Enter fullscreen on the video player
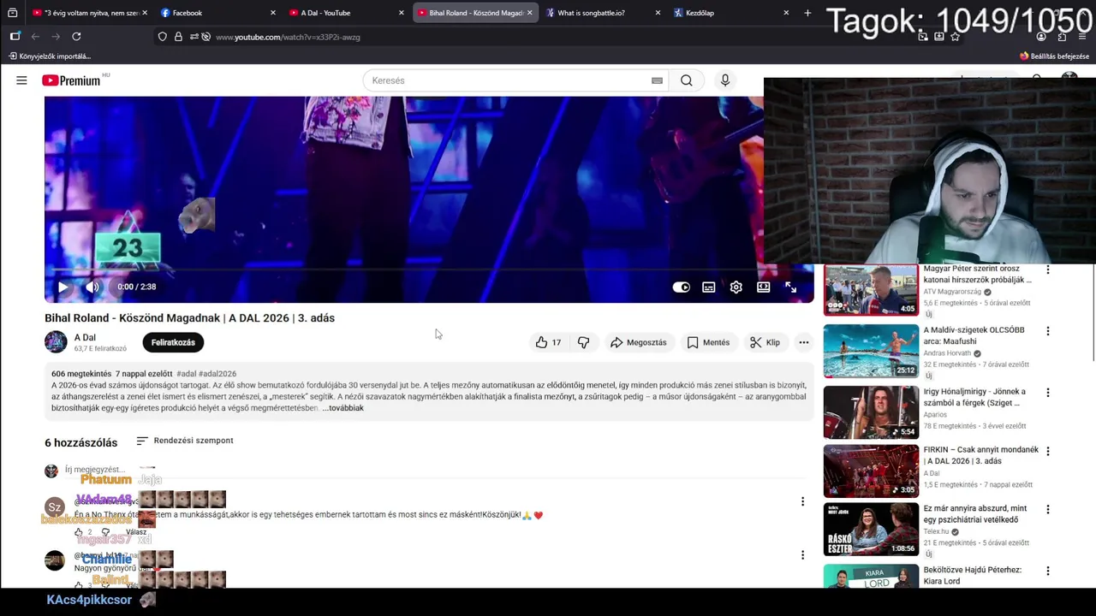 790,287
